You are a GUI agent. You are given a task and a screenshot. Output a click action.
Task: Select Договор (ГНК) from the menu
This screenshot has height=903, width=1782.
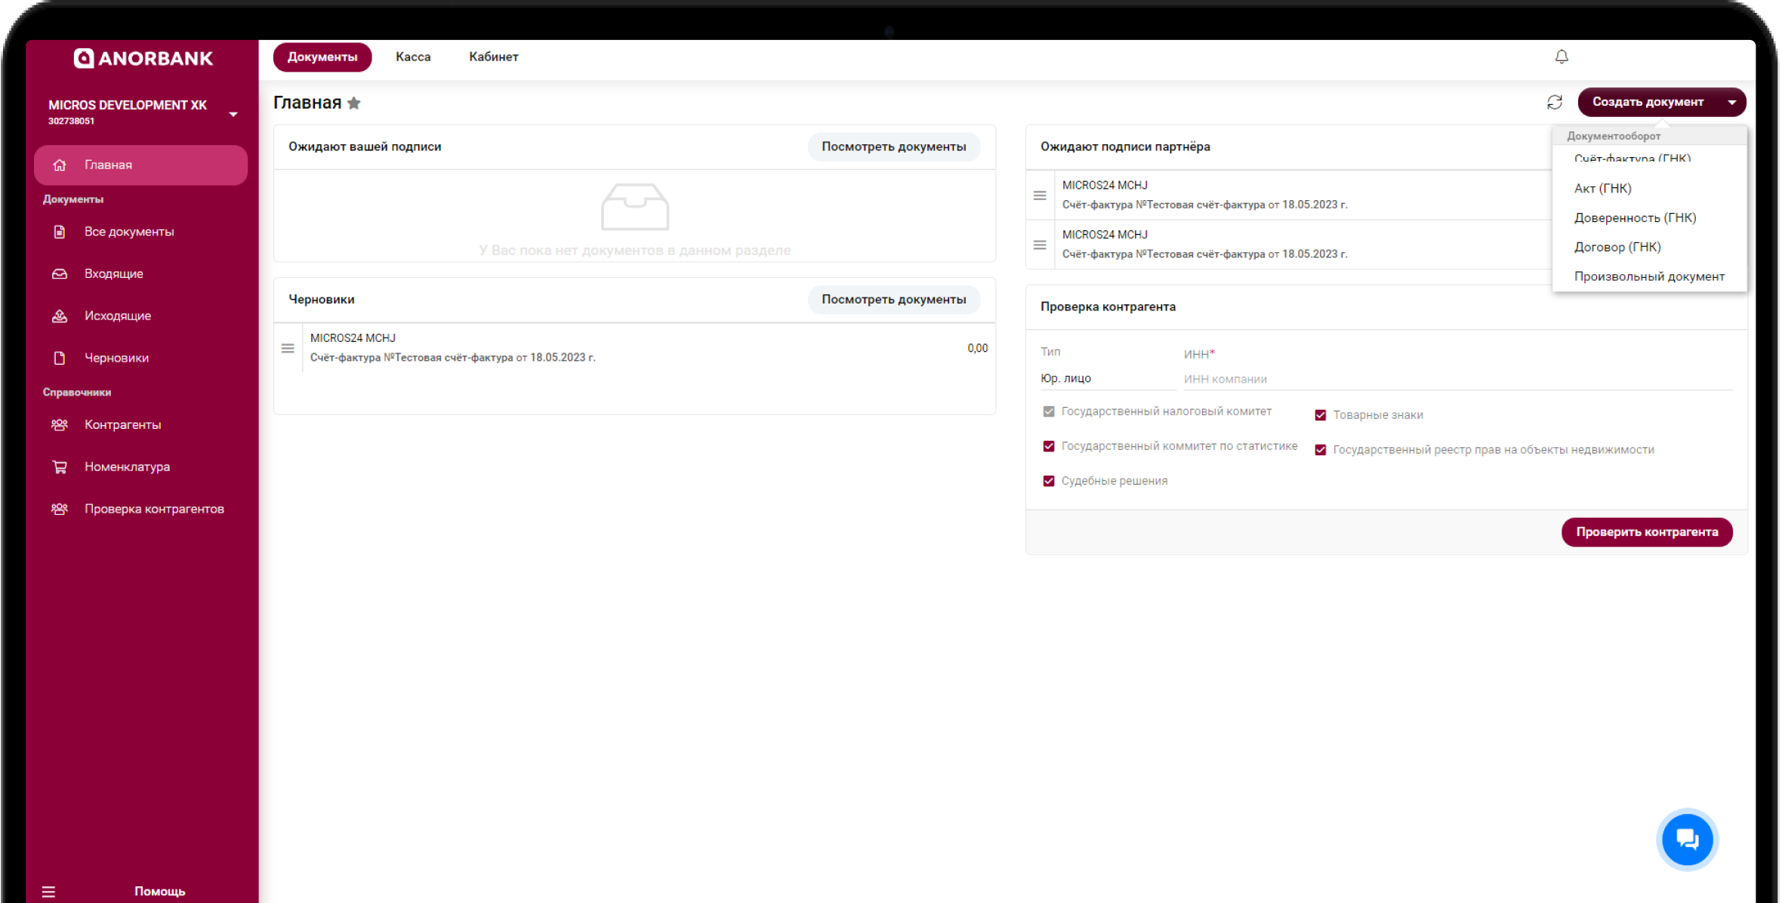[1649, 247]
